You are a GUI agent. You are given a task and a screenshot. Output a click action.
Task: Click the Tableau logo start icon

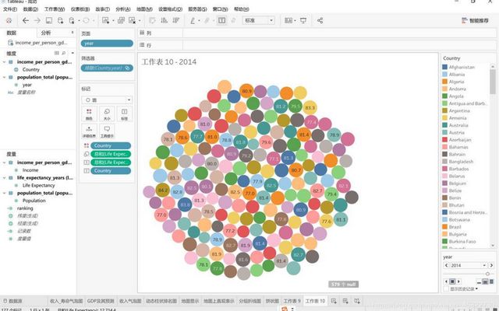8,19
